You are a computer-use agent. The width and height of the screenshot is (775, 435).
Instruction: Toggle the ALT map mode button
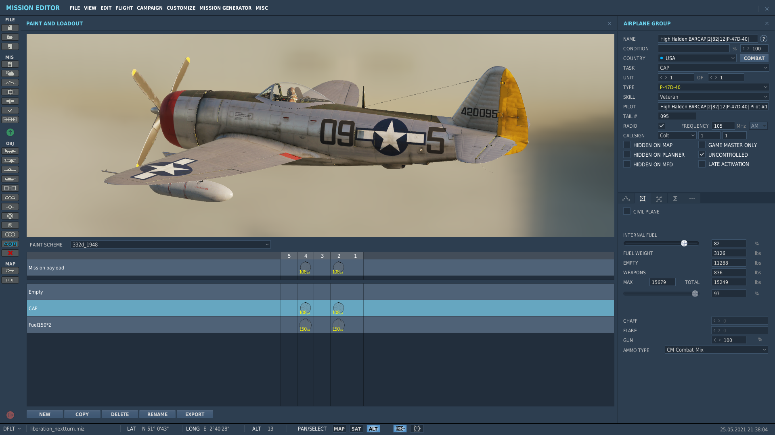click(x=373, y=429)
